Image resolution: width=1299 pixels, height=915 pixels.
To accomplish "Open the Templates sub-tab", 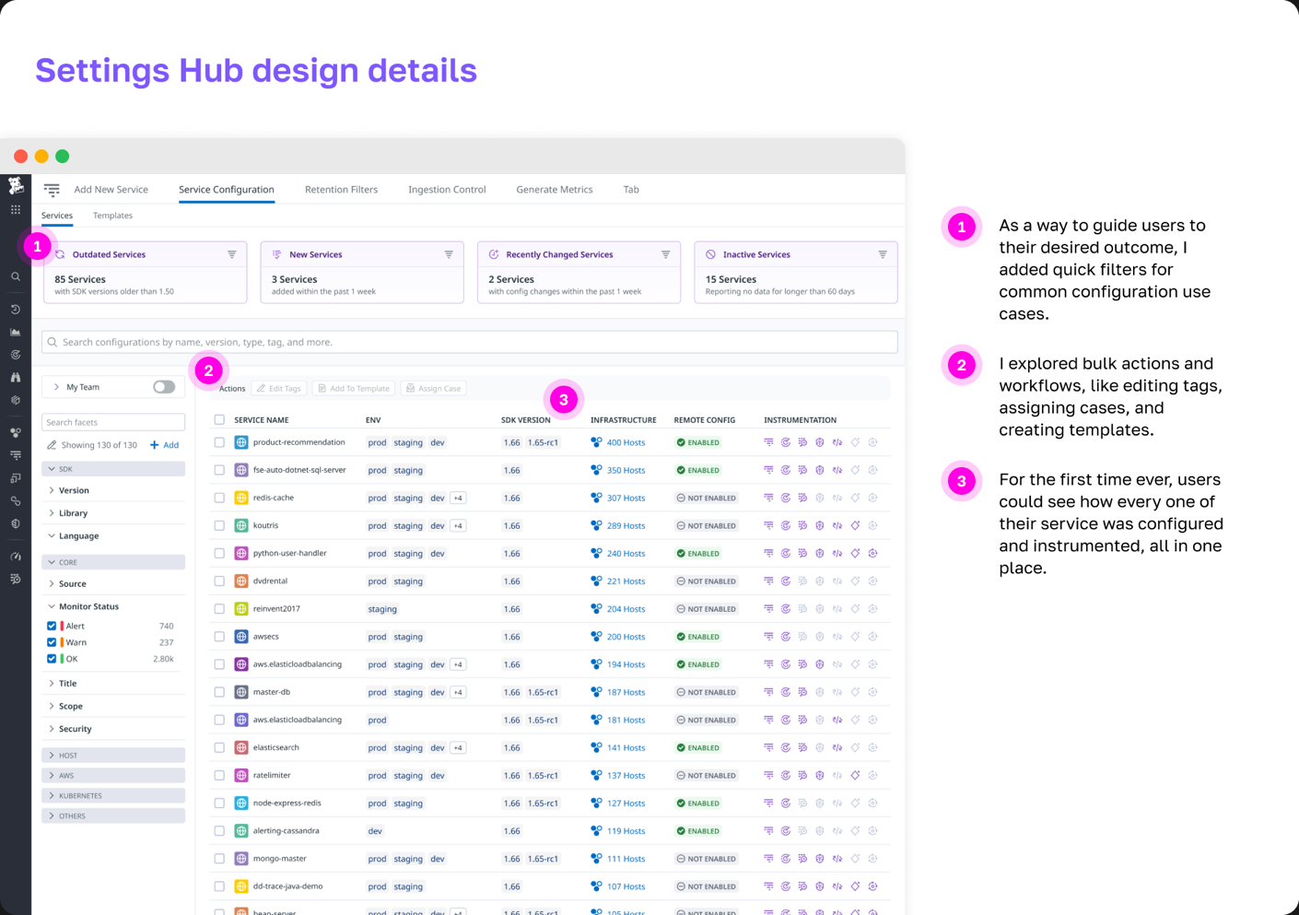I will [x=112, y=216].
